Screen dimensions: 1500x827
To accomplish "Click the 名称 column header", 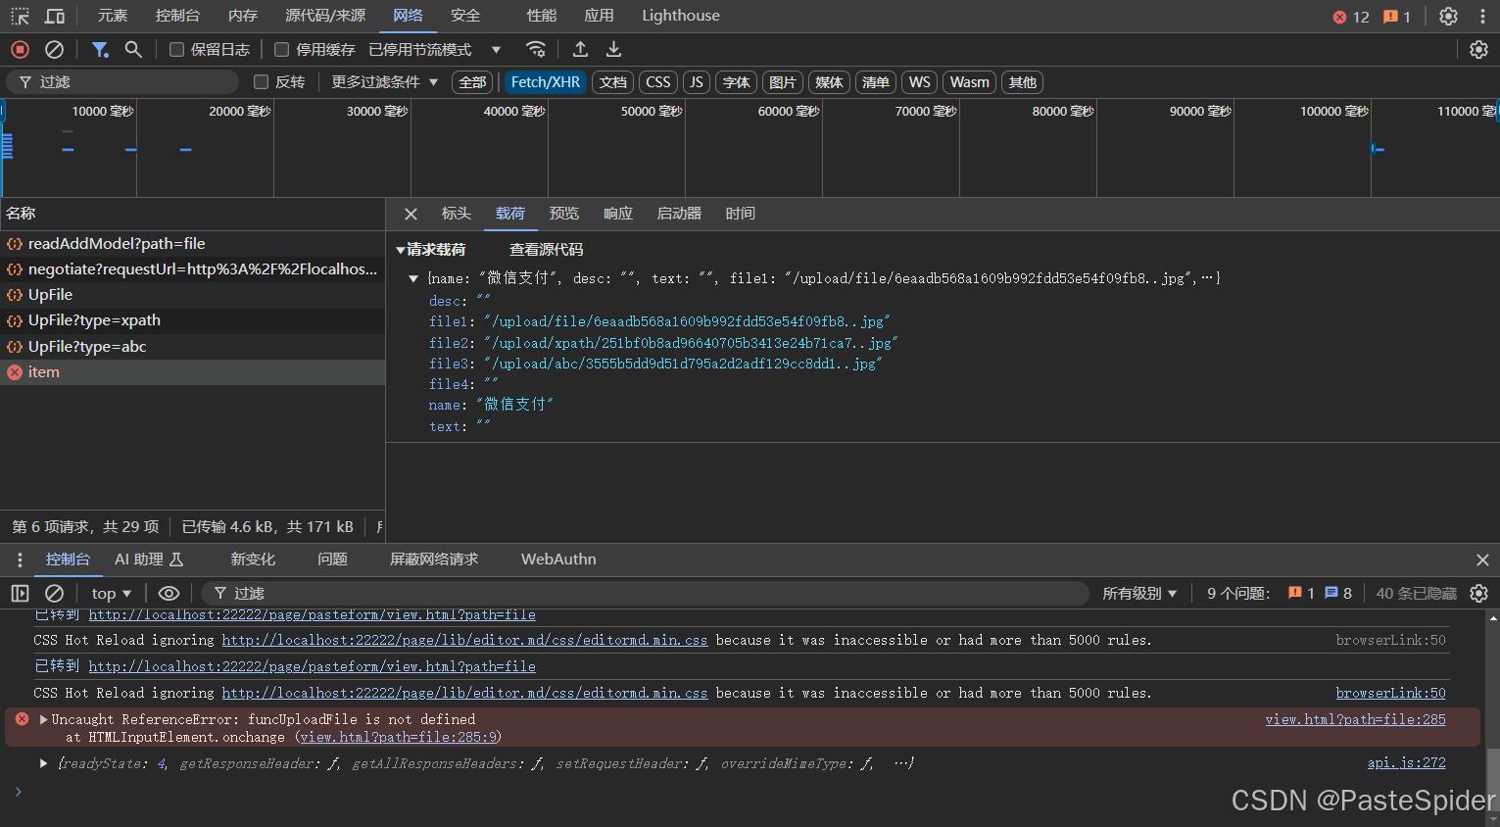I will pyautogui.click(x=192, y=214).
